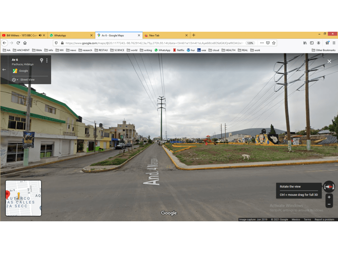Close the WhatsApp tab
The height and width of the screenshot is (253, 338).
91,35
